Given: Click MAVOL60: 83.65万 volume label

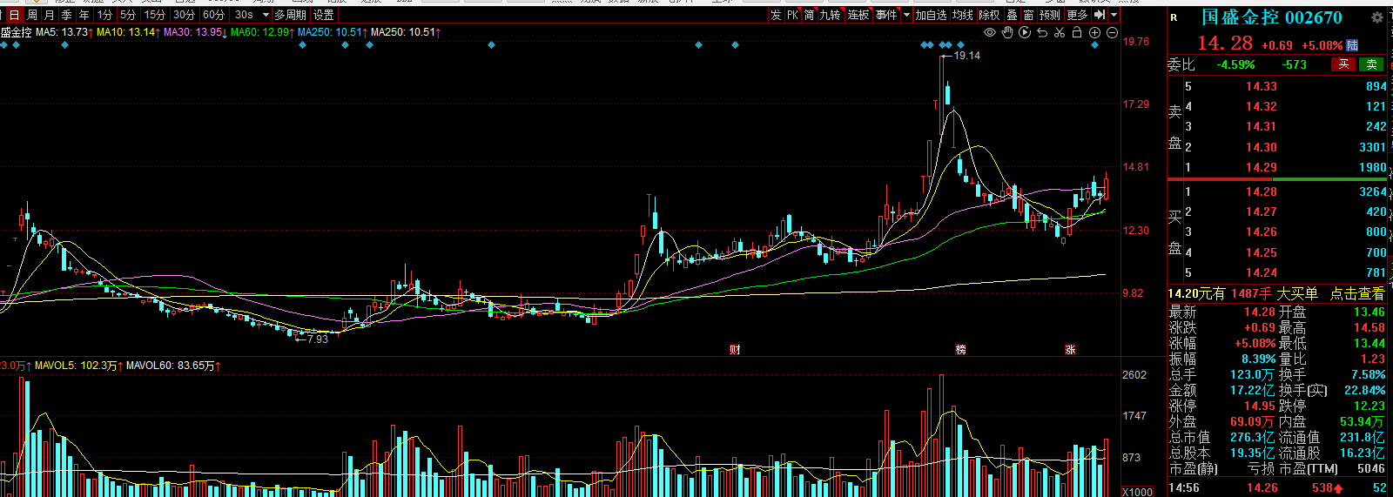Looking at the screenshot, I should tap(173, 366).
